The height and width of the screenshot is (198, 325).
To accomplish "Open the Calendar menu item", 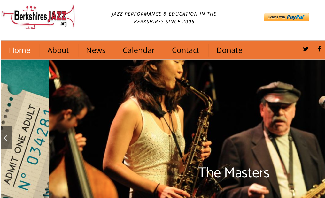I will [x=139, y=50].
